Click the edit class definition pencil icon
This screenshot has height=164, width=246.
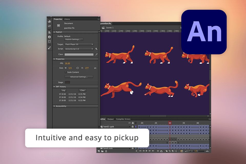point(96,54)
